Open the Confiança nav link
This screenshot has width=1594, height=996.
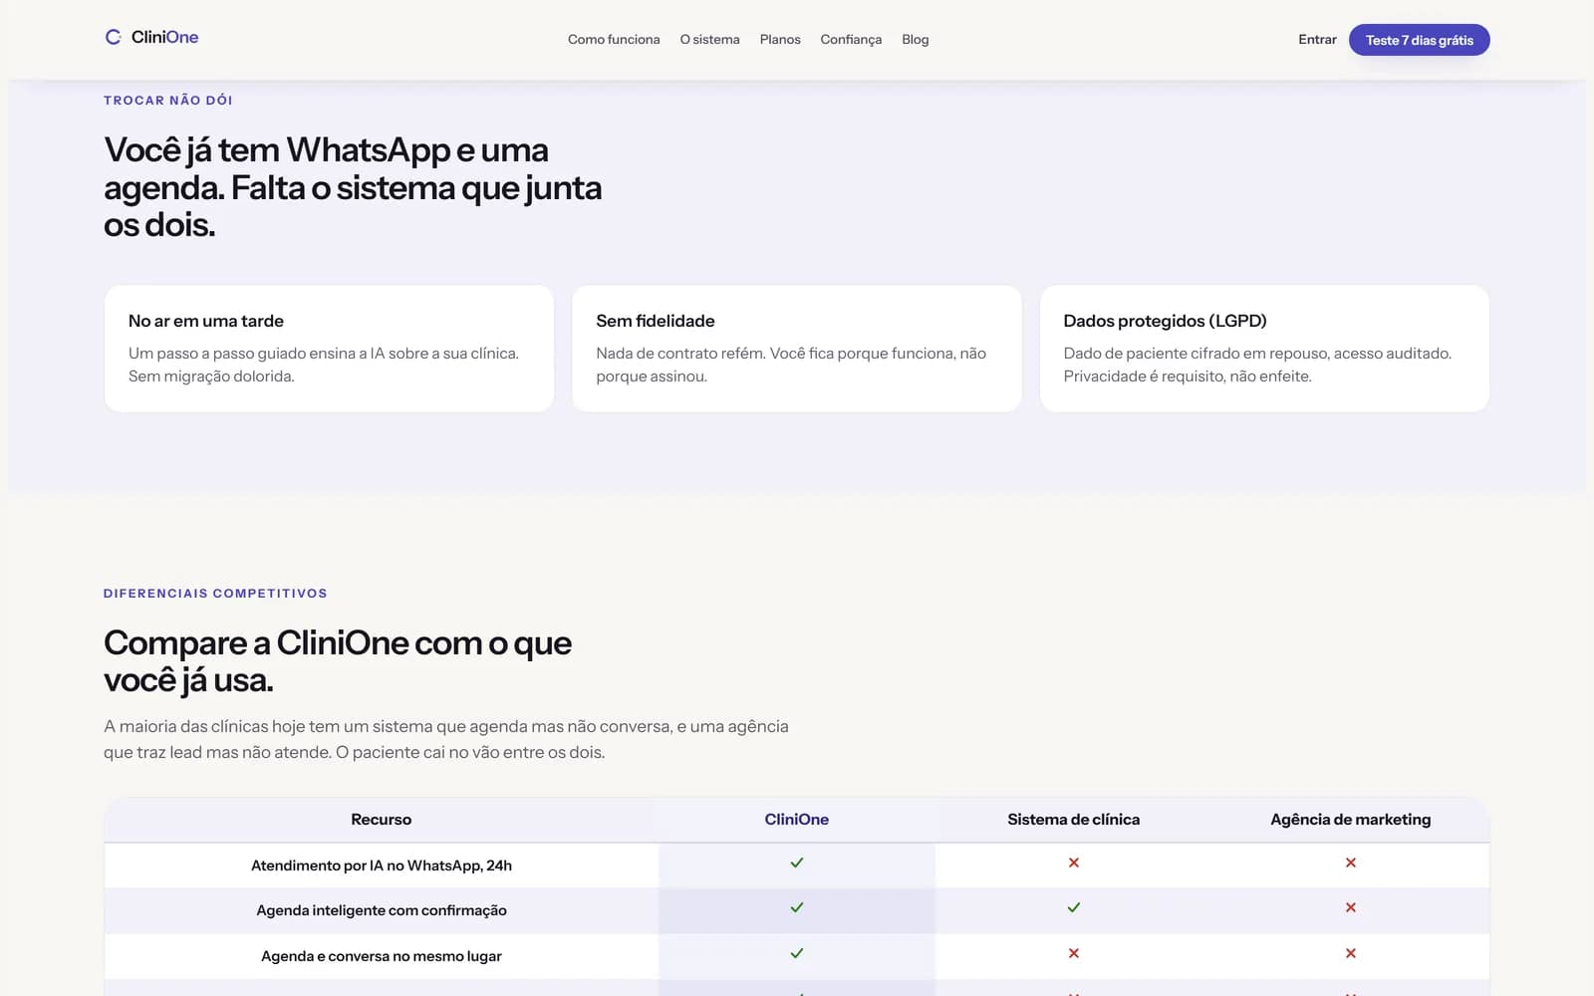pyautogui.click(x=851, y=40)
